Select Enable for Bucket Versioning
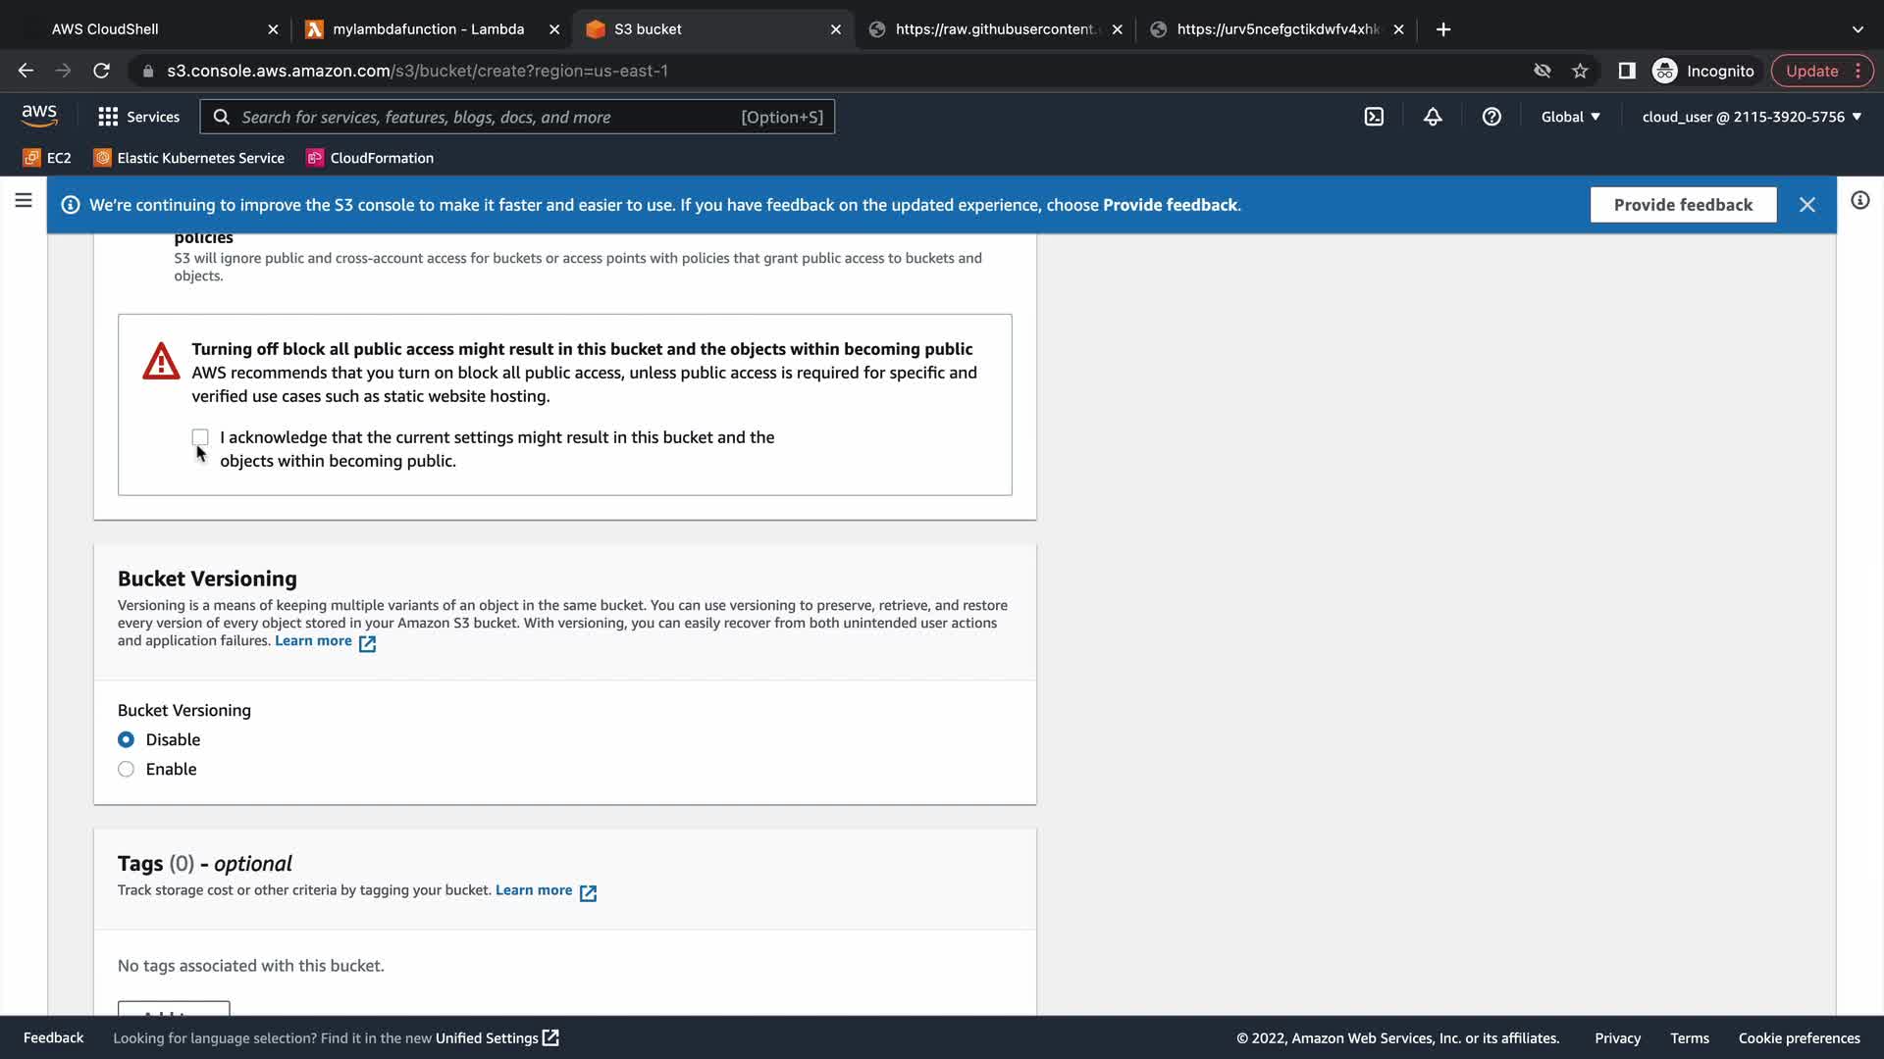 [127, 770]
